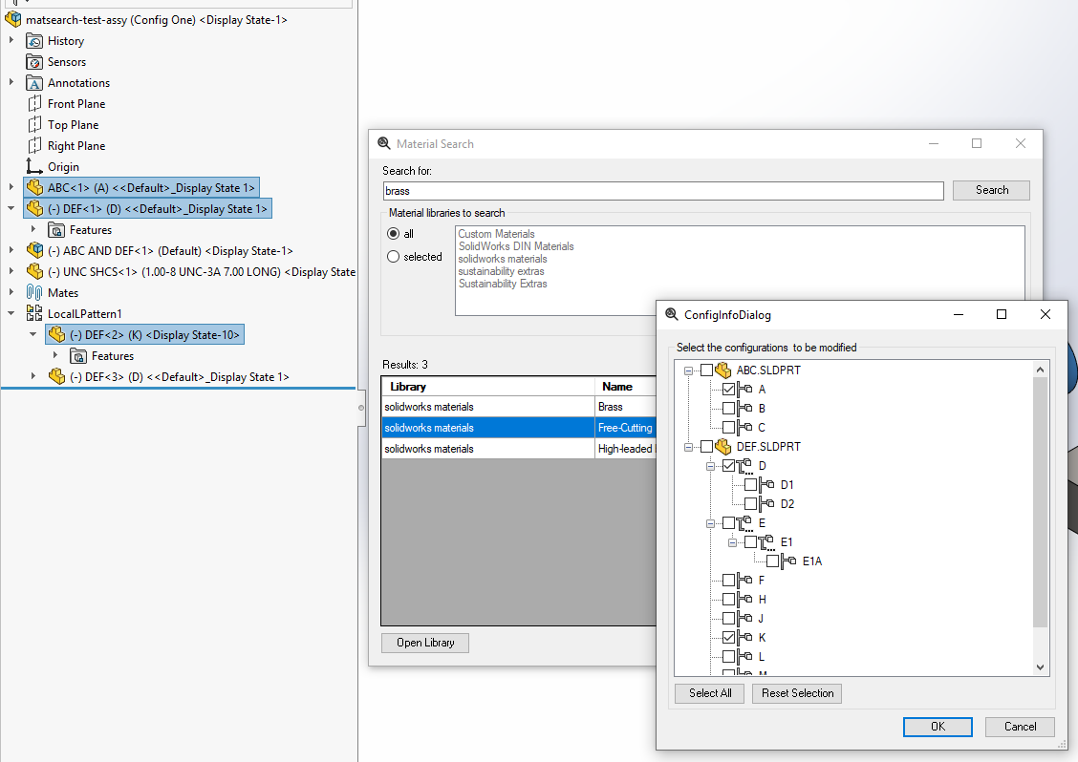
Task: Click the configuration list scroll-down arrow
Action: 1040,667
